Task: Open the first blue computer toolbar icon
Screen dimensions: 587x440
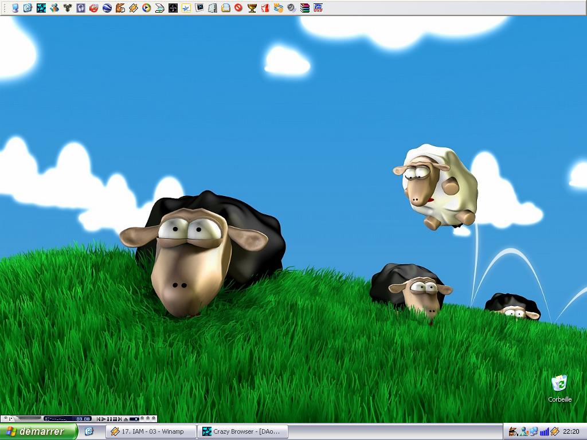Action: click(x=14, y=7)
